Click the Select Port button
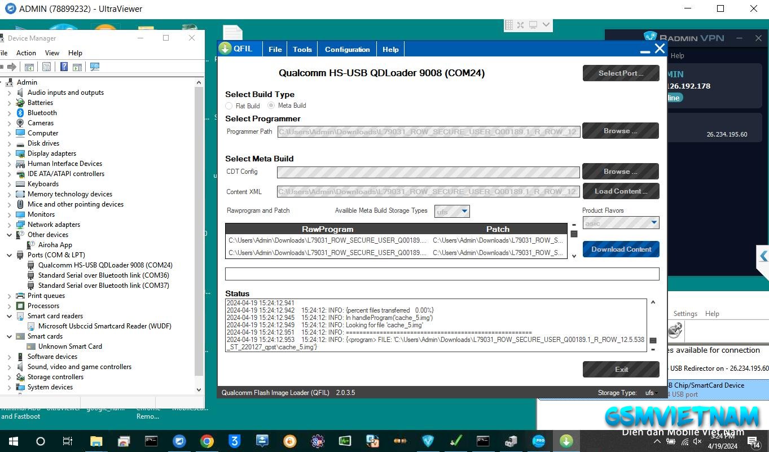The width and height of the screenshot is (769, 452). 621,73
